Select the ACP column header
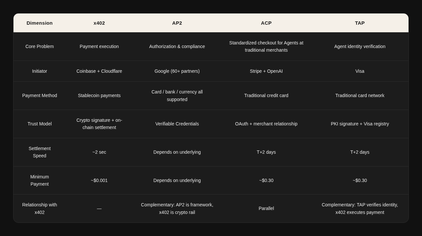This screenshot has height=236, width=422. tap(266, 23)
